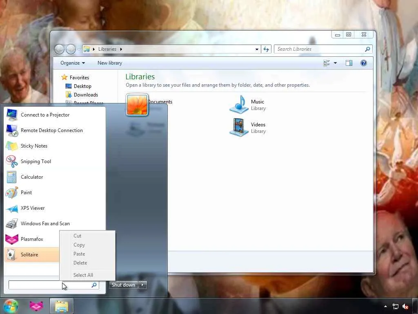This screenshot has height=314, width=418.
Task: Launch Paint from Start menu
Action: tap(55, 192)
